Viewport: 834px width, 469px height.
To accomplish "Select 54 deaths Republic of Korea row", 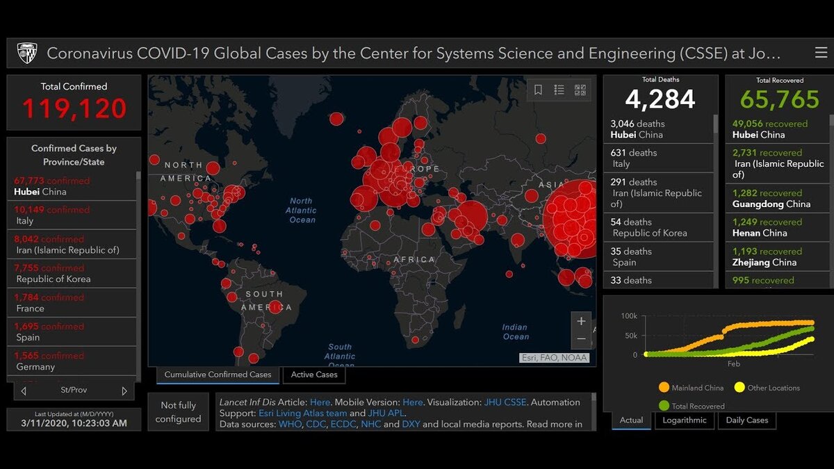I will [658, 228].
